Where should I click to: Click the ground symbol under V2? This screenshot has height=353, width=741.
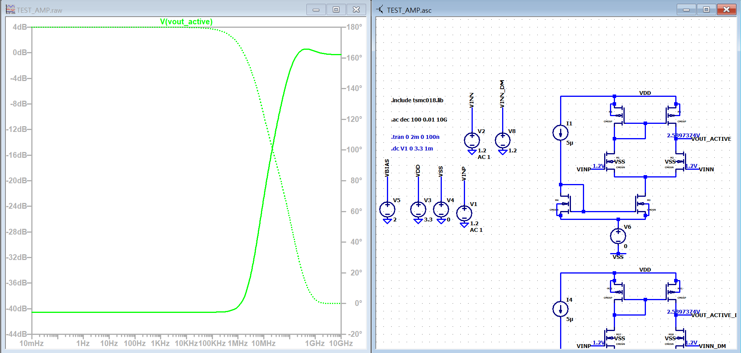pyautogui.click(x=472, y=152)
